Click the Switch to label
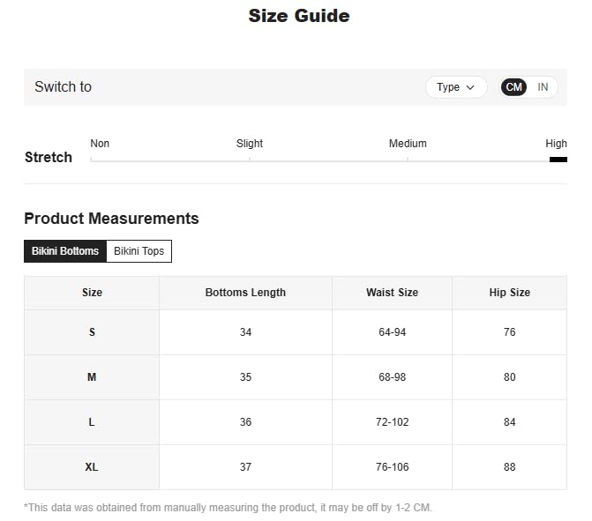The height and width of the screenshot is (521, 592). click(x=63, y=87)
